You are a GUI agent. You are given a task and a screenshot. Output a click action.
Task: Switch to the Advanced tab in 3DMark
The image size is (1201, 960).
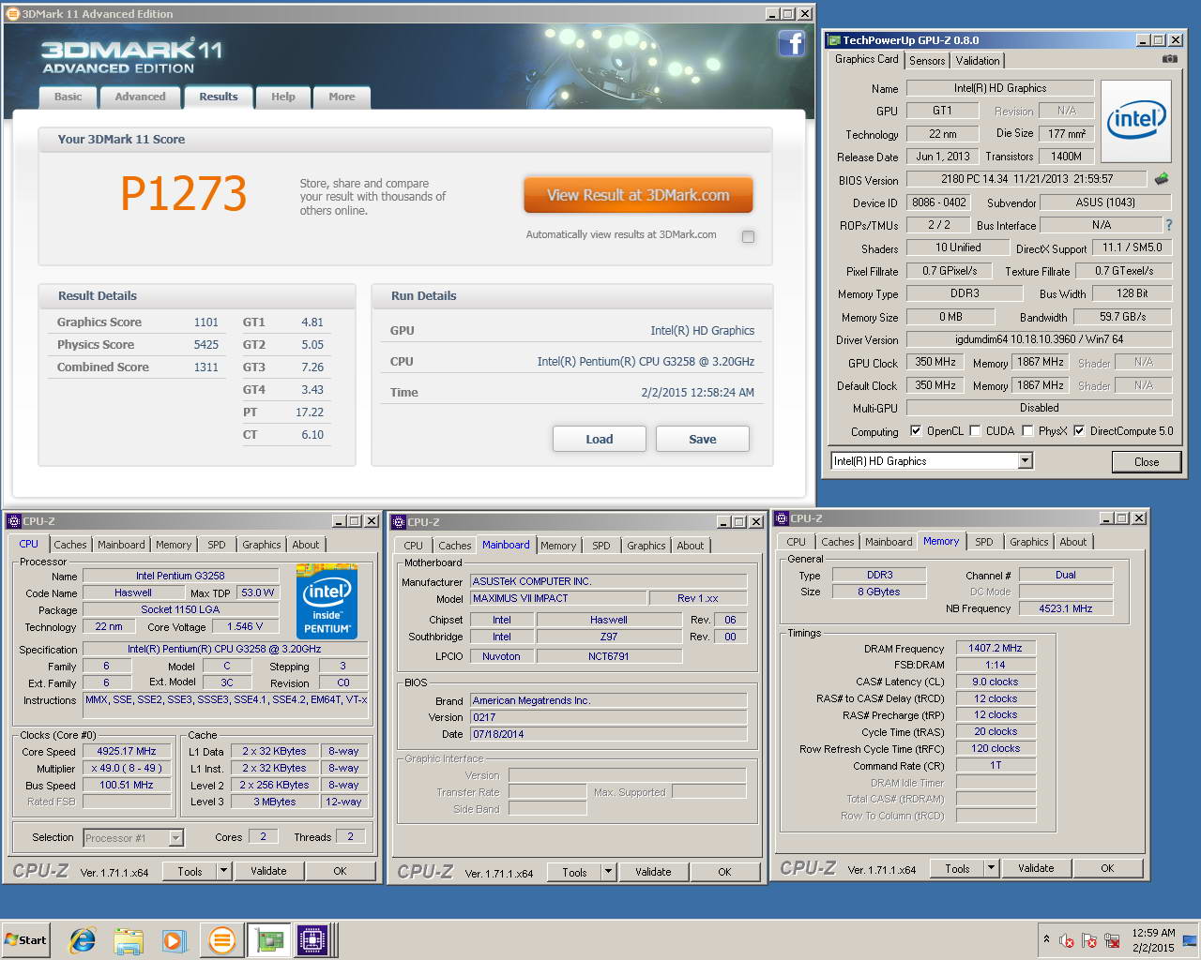(x=140, y=97)
